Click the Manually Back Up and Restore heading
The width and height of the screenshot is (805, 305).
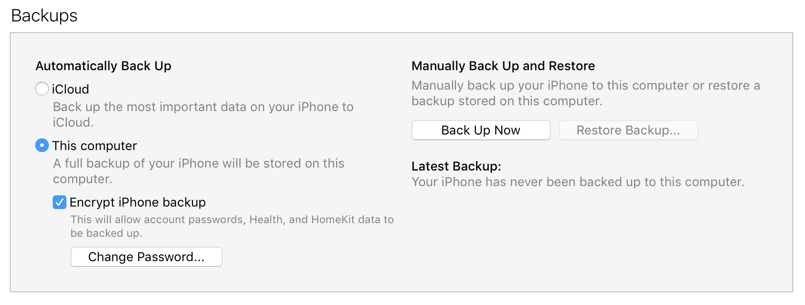pos(504,66)
